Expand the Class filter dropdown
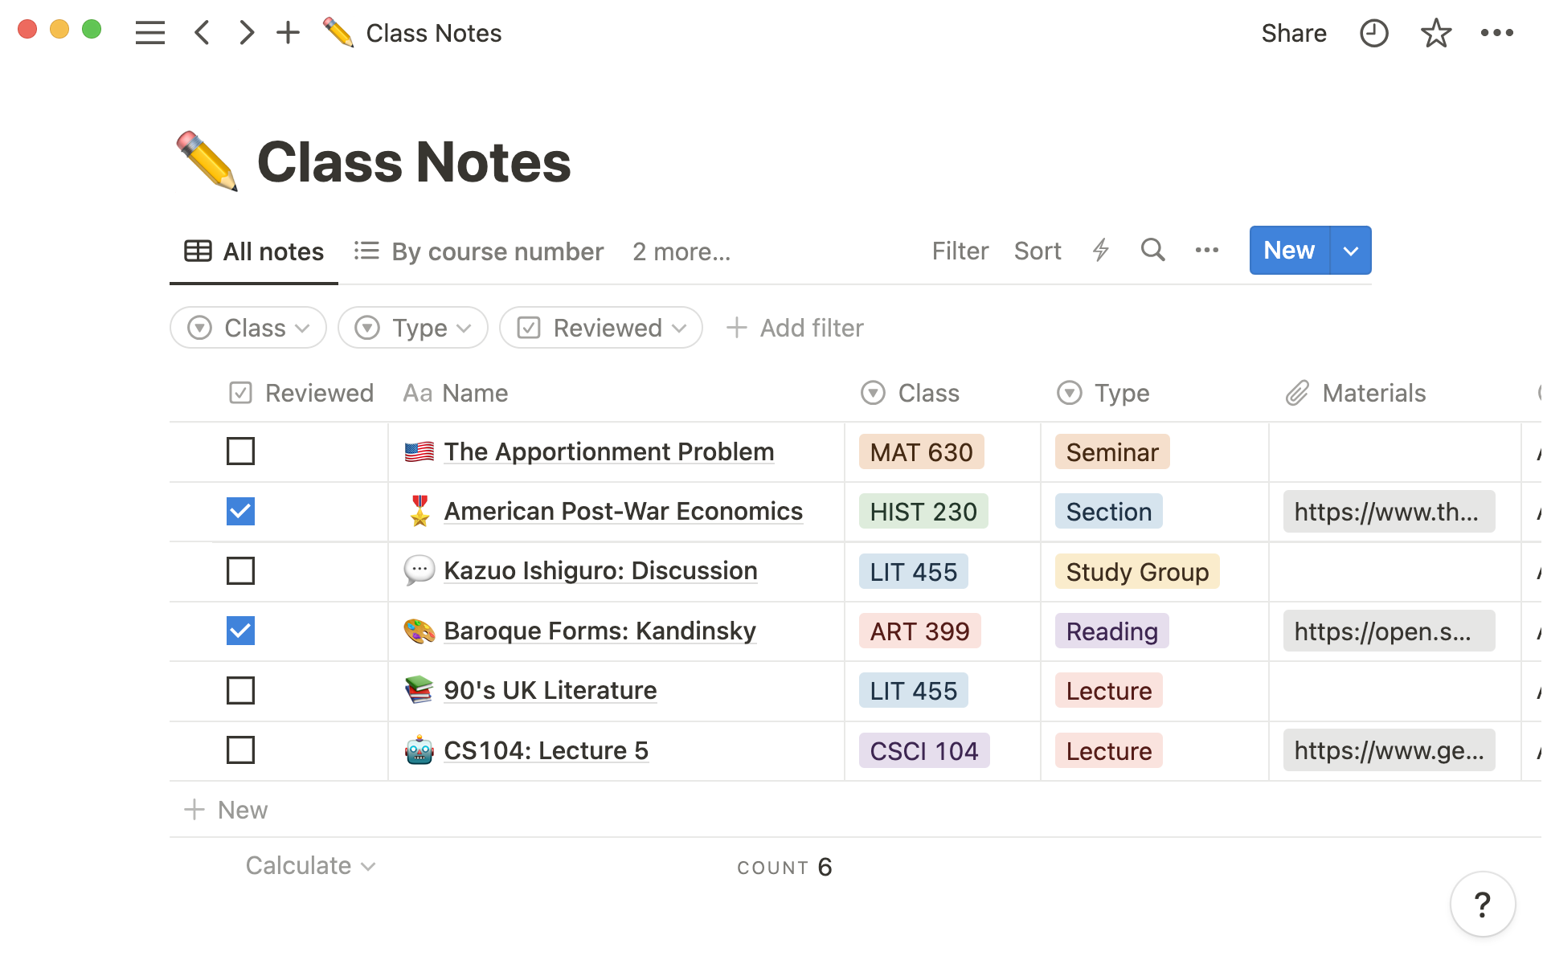The height and width of the screenshot is (964, 1543). point(248,328)
